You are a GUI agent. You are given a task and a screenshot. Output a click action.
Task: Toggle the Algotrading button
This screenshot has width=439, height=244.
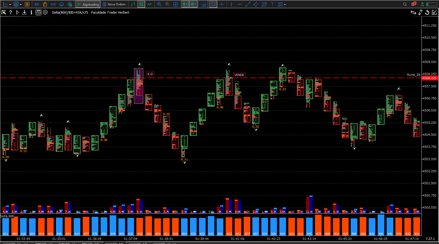coord(88,4)
